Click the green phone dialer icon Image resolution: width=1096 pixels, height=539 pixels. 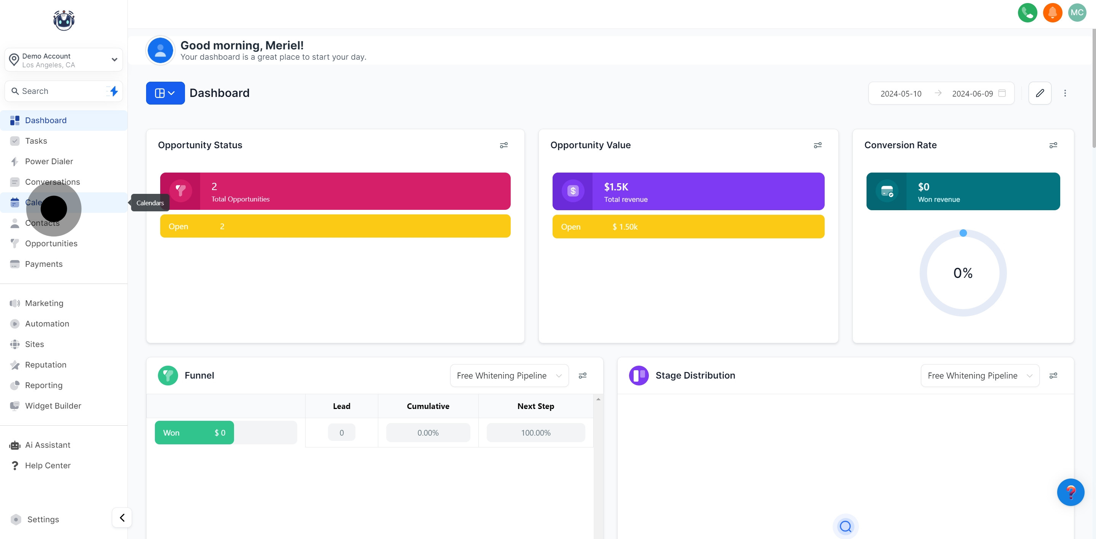click(1027, 13)
